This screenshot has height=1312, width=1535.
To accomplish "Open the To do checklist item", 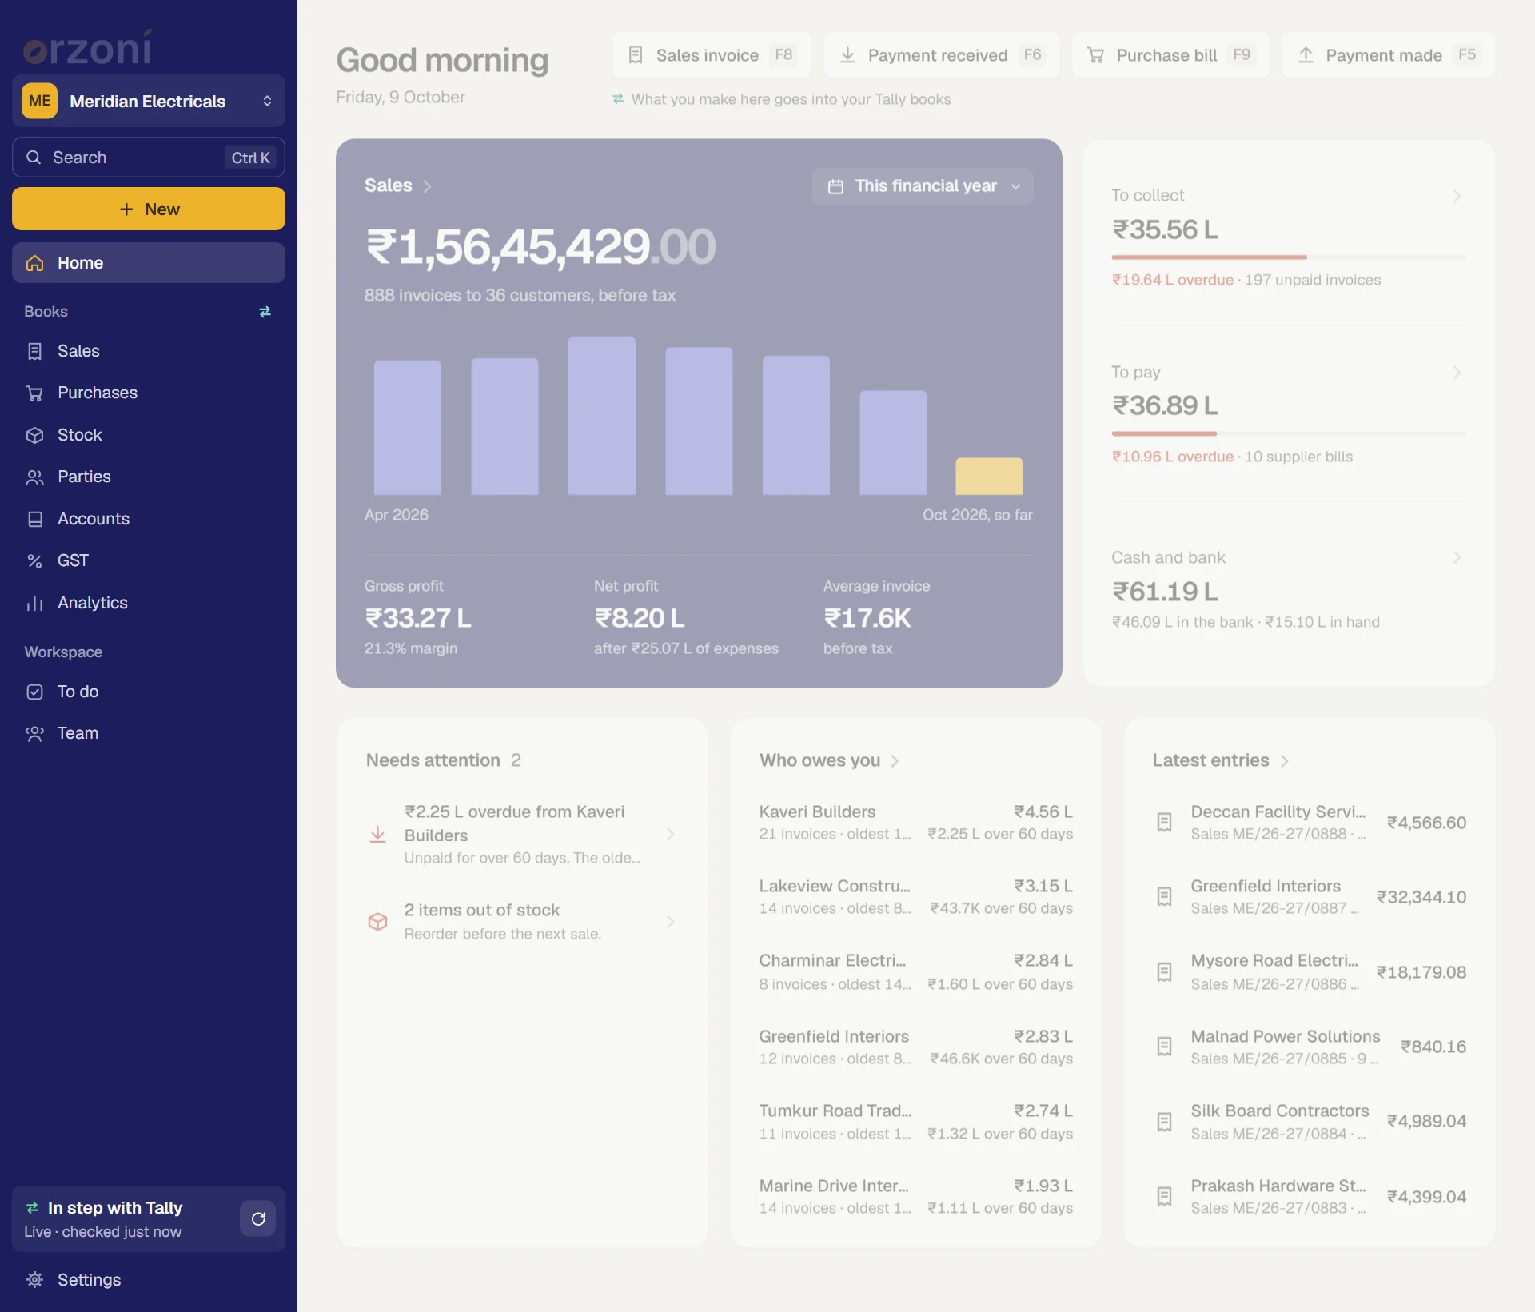I will 149,692.
